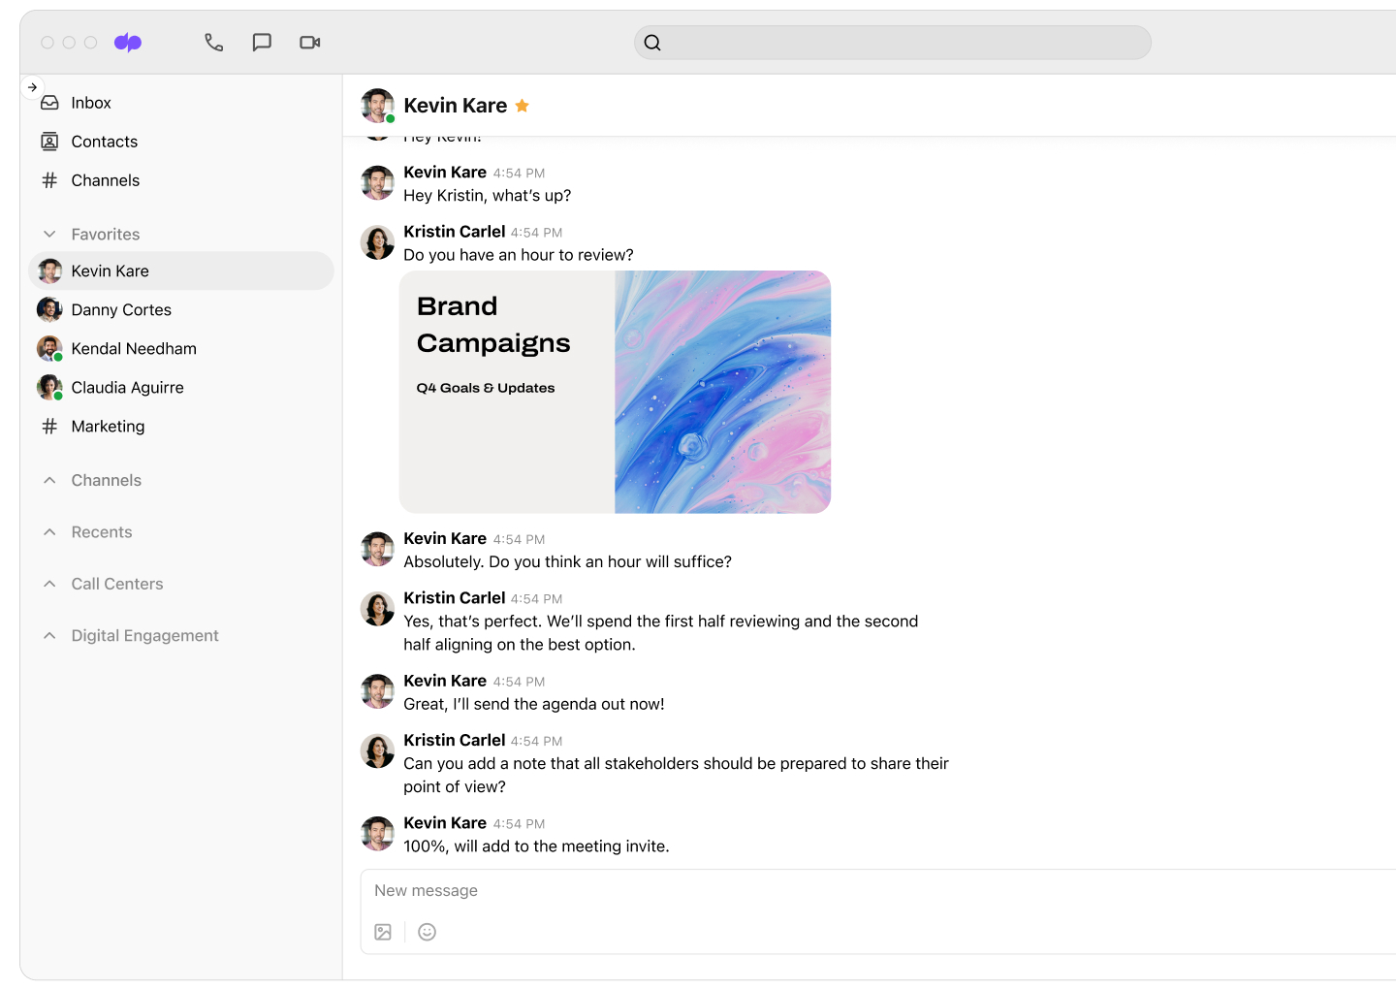Open the emoji picker in the message box
The height and width of the screenshot is (989, 1396).
427,932
